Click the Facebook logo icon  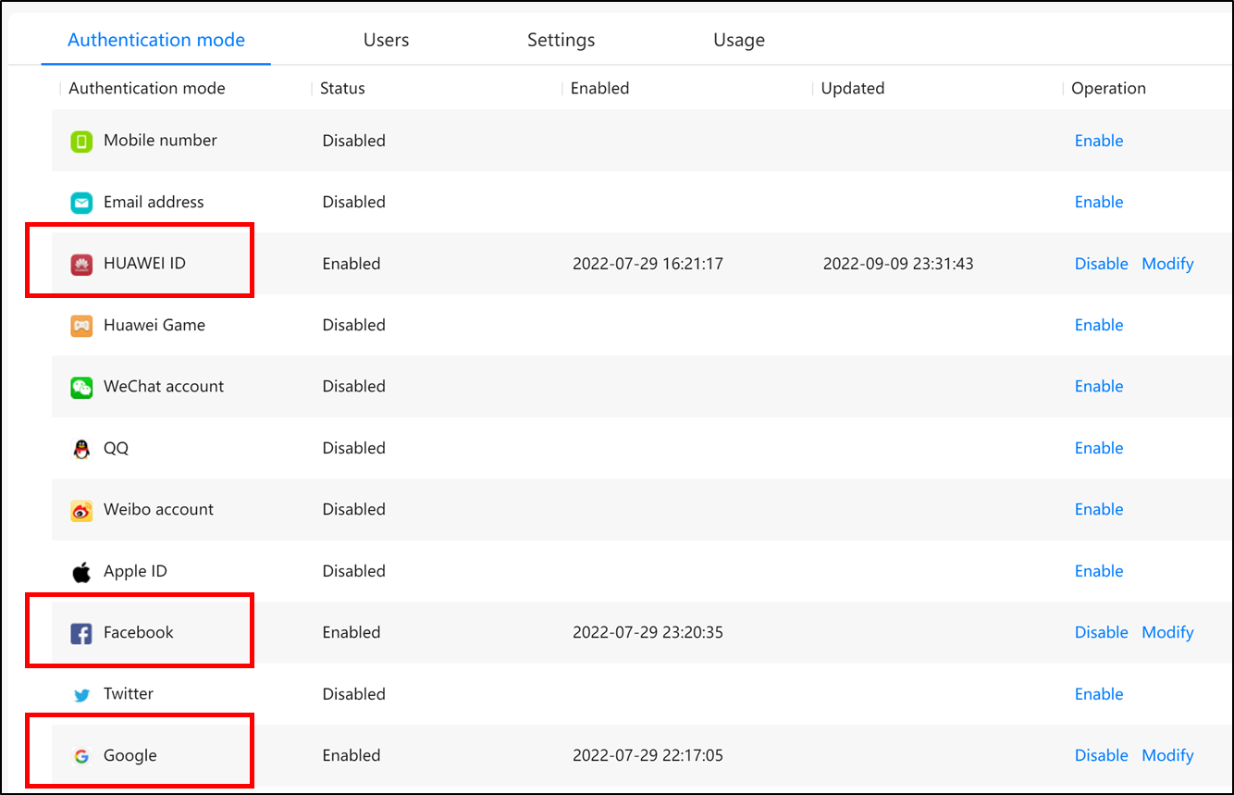[x=81, y=633]
